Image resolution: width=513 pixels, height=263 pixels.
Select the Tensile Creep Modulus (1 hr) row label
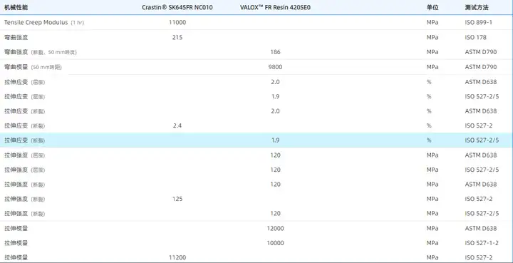click(44, 23)
